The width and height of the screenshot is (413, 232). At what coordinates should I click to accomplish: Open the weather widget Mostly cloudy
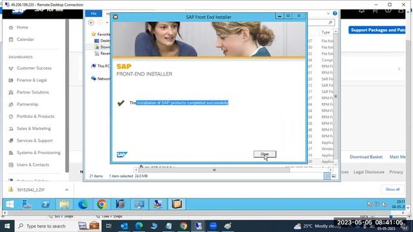[317, 226]
